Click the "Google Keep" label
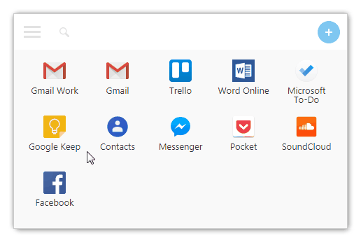This screenshot has width=361, height=252. (55, 147)
